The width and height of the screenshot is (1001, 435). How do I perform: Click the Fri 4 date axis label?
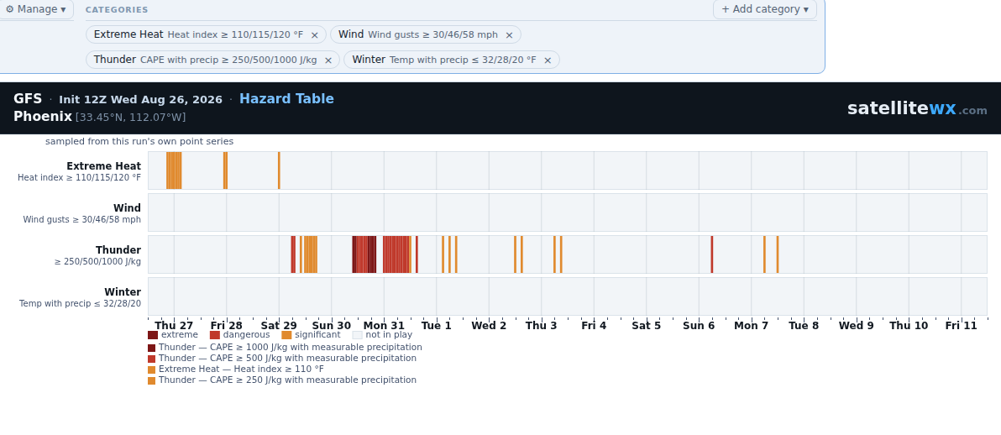tap(594, 326)
